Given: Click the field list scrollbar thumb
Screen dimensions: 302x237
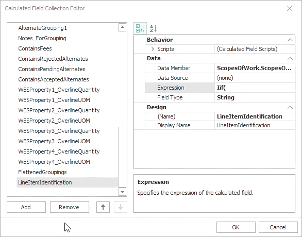Looking at the screenshot, I should click(122, 157).
